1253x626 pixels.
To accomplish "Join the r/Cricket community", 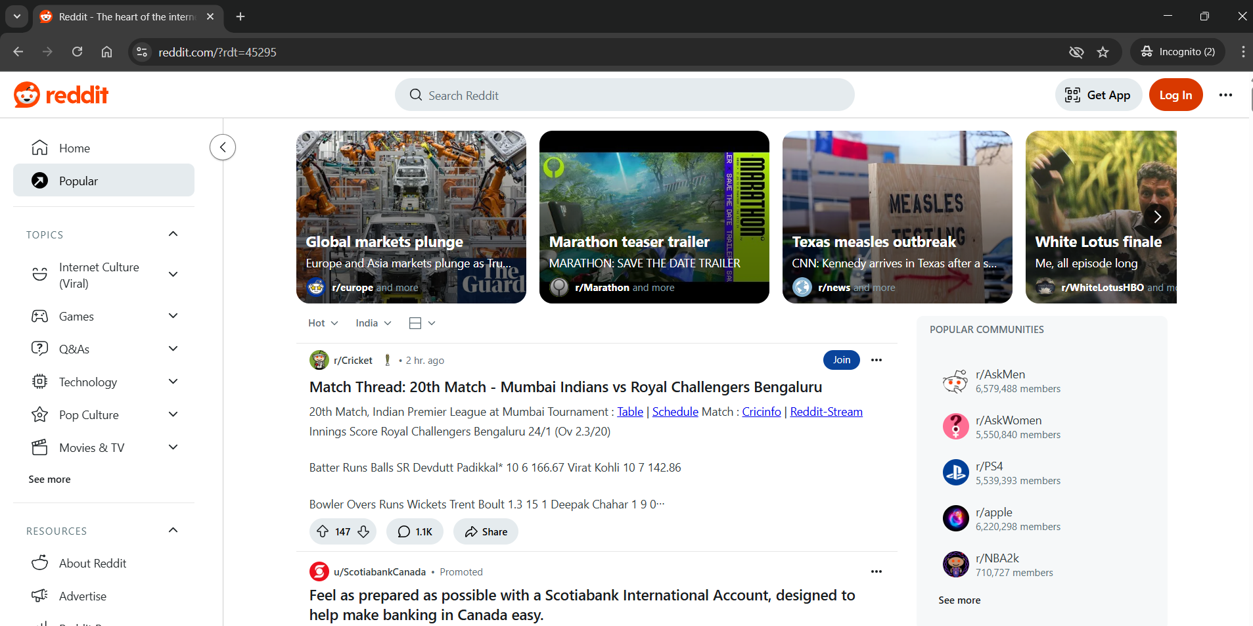I will click(x=841, y=360).
